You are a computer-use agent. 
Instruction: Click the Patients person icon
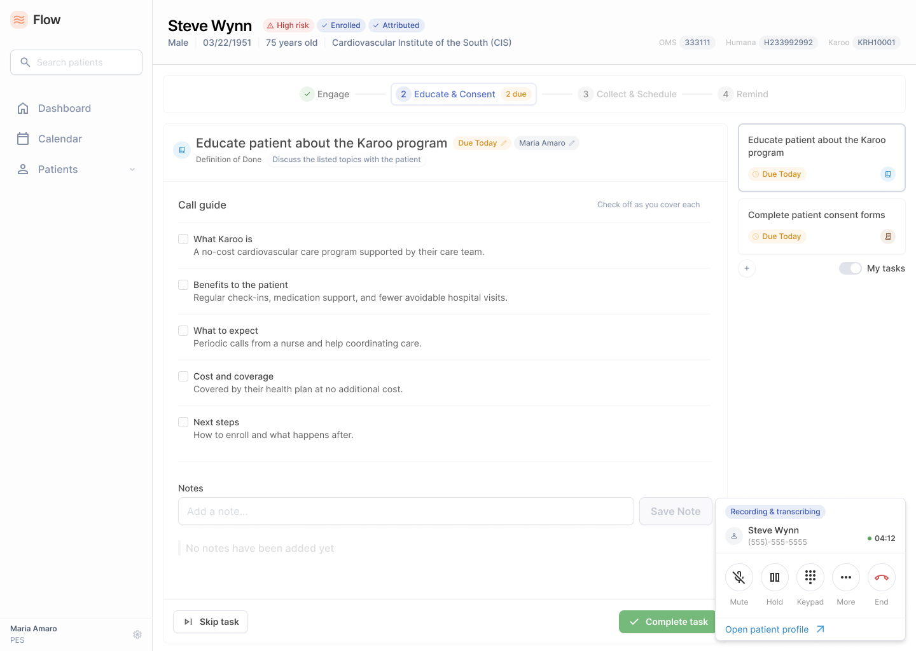pos(23,169)
